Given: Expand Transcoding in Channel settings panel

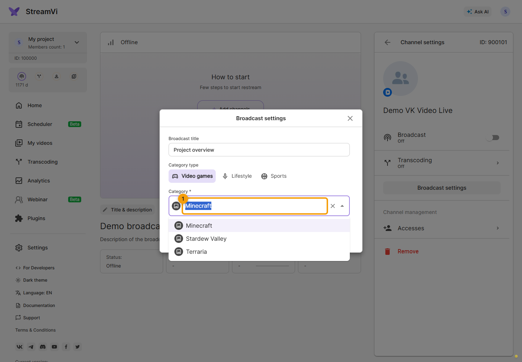Looking at the screenshot, I should (442, 163).
